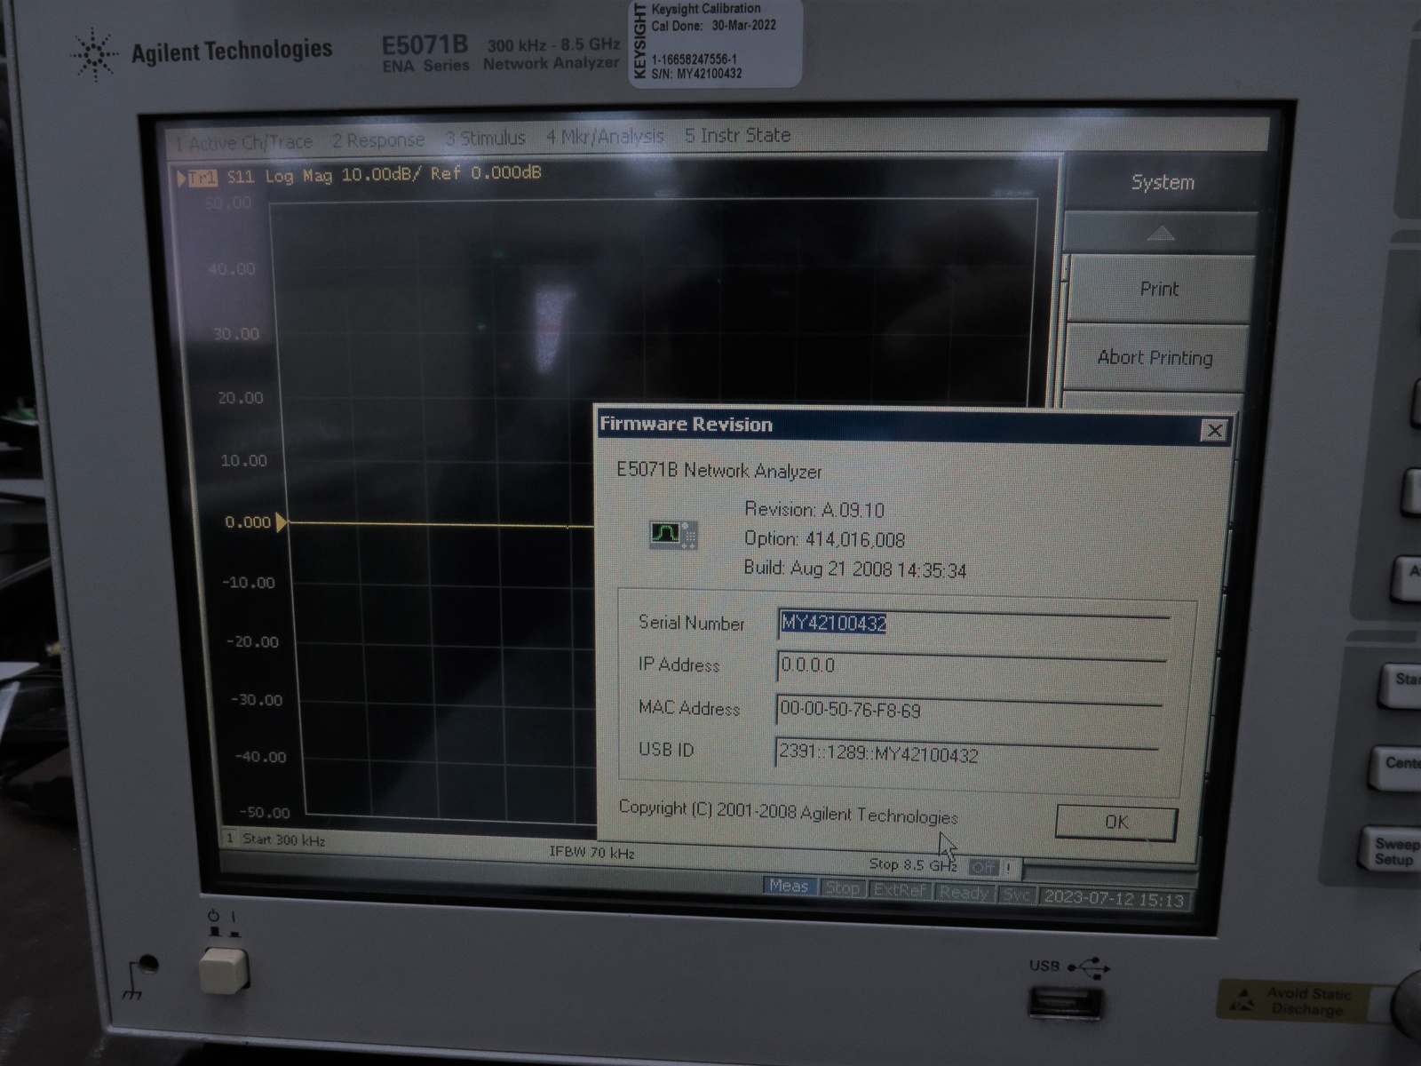
Task: Open the 5 Instr State menu
Action: (x=737, y=135)
